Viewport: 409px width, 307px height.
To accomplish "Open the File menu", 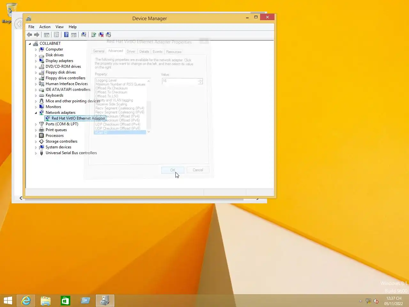I will click(31, 27).
